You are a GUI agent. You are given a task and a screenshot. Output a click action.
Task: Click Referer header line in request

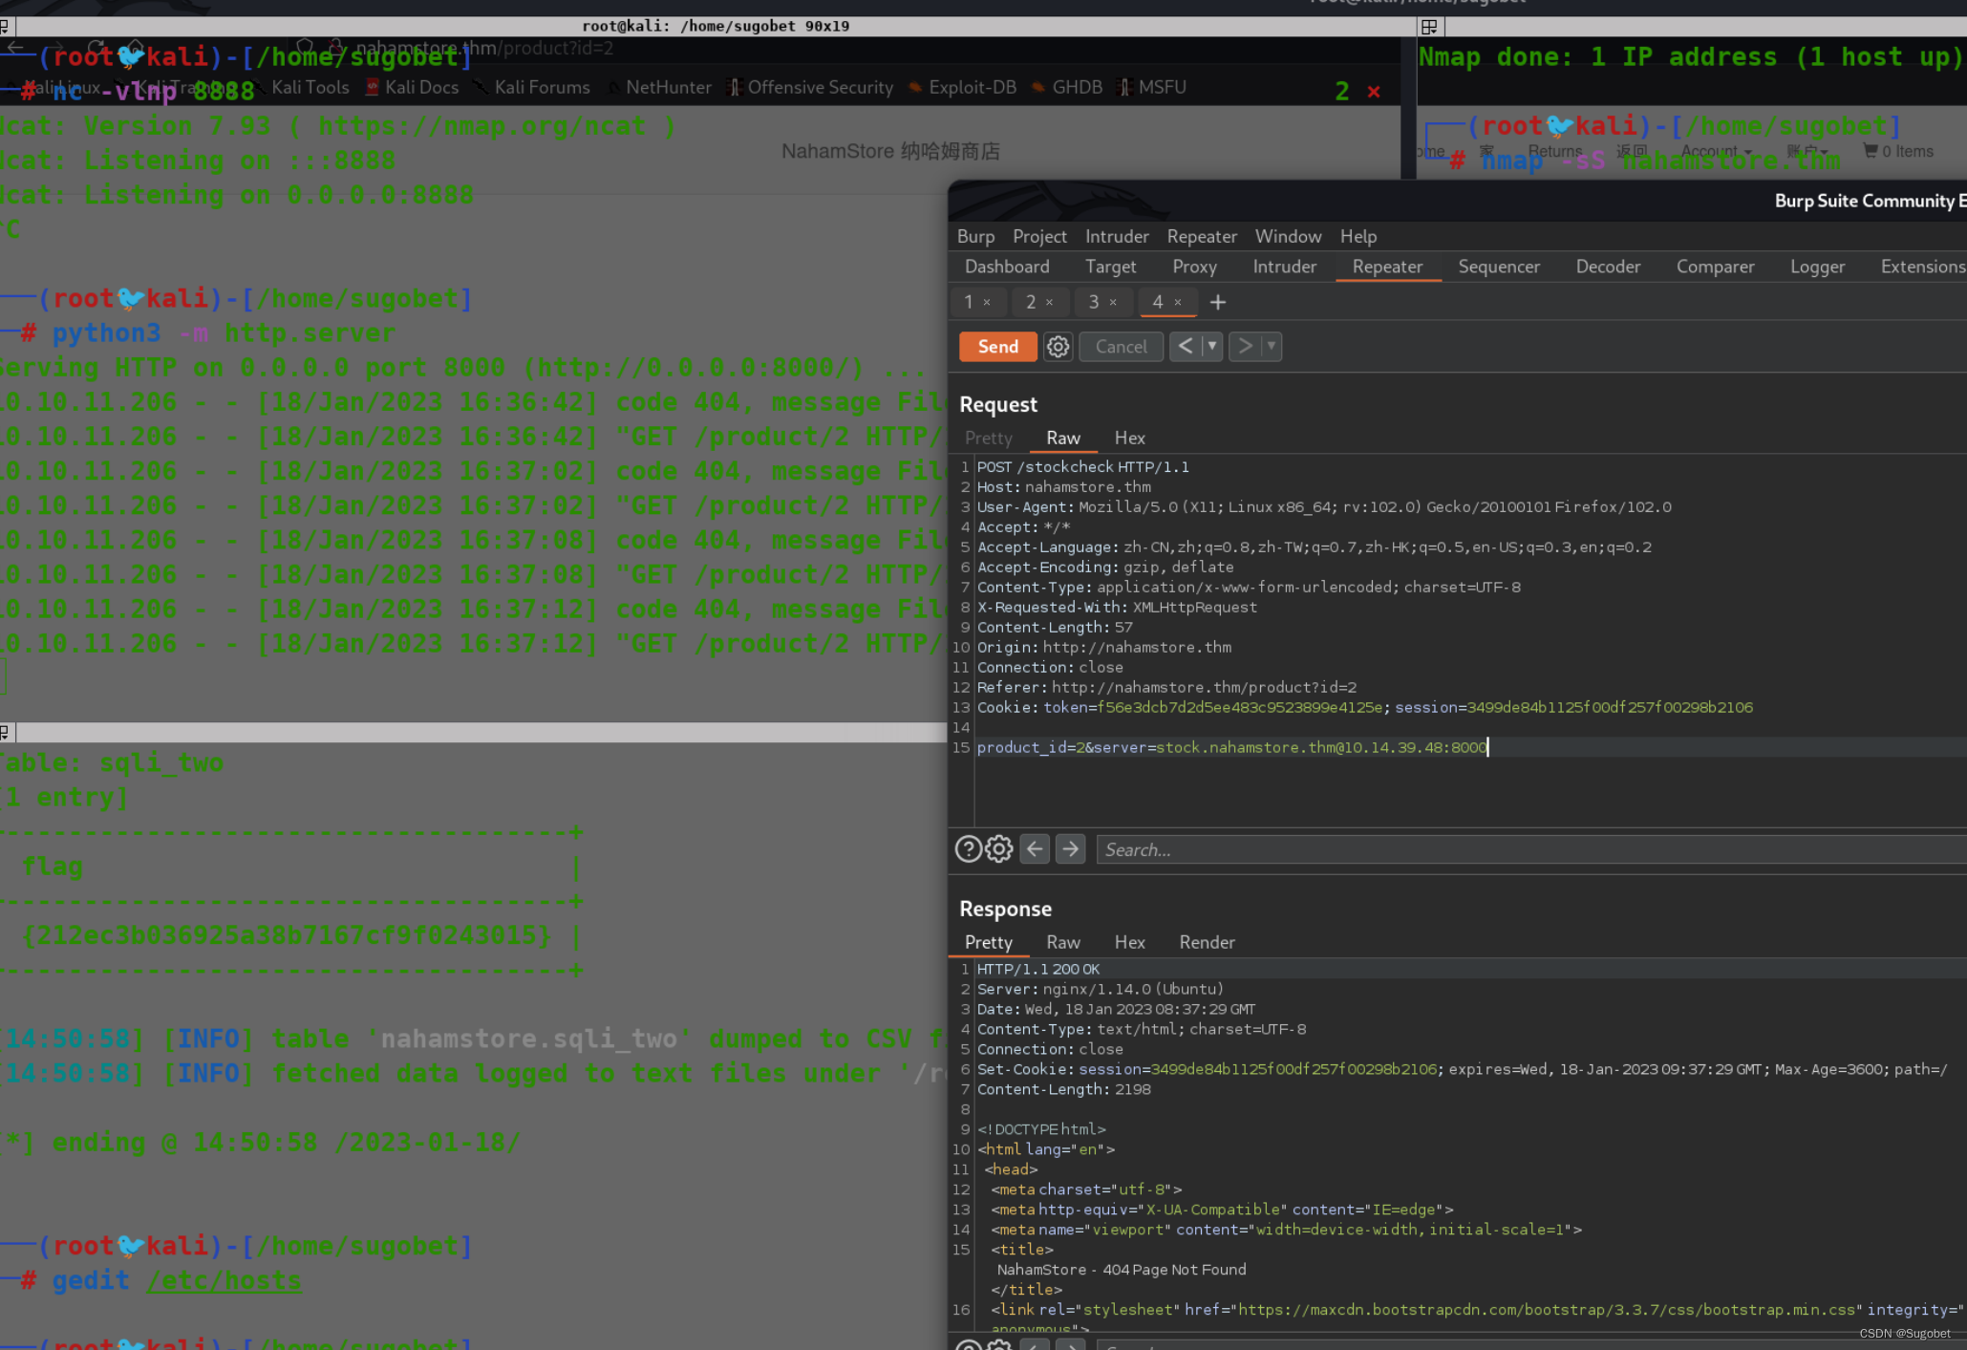(x=1166, y=687)
